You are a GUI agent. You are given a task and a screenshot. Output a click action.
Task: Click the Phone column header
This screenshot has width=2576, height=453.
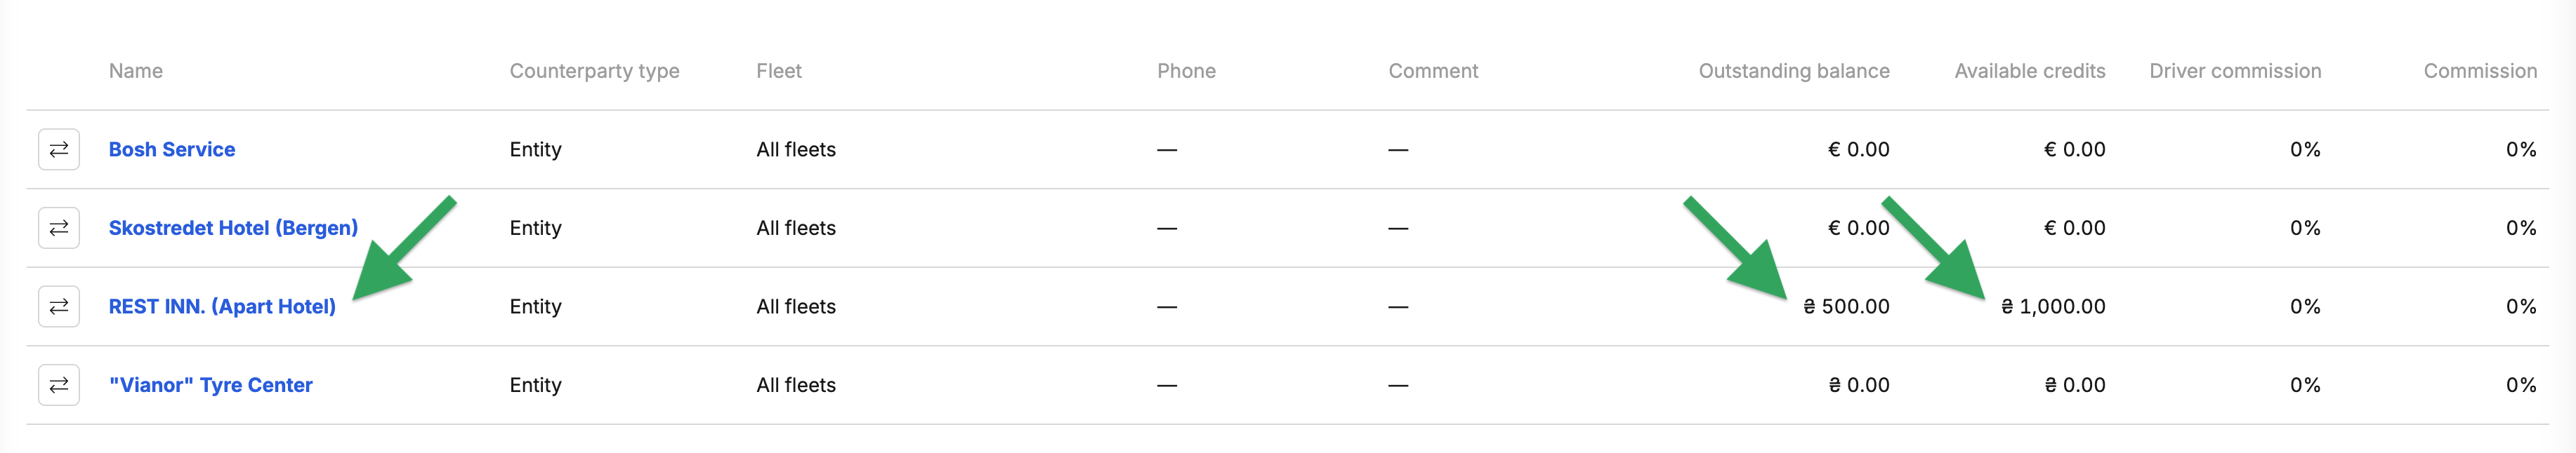click(1186, 71)
